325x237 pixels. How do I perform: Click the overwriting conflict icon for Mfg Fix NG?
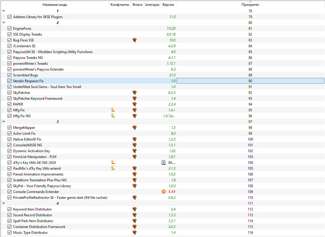pos(113,116)
